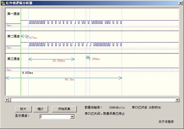
Task: Start capture with the 开始采集 button
Action: 63,109
